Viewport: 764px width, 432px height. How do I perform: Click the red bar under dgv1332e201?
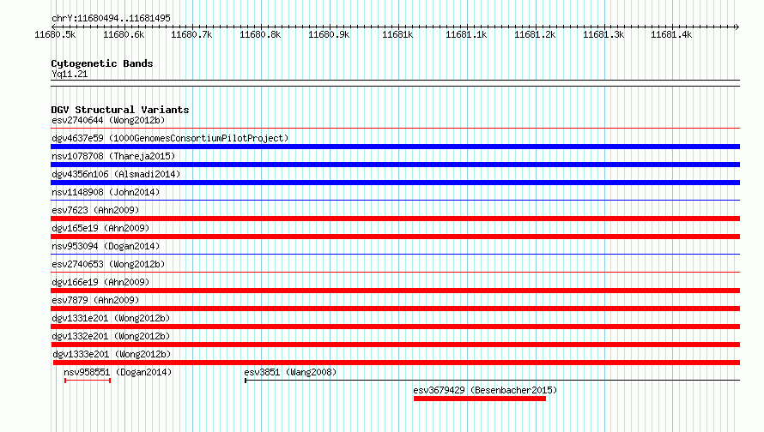(395, 345)
